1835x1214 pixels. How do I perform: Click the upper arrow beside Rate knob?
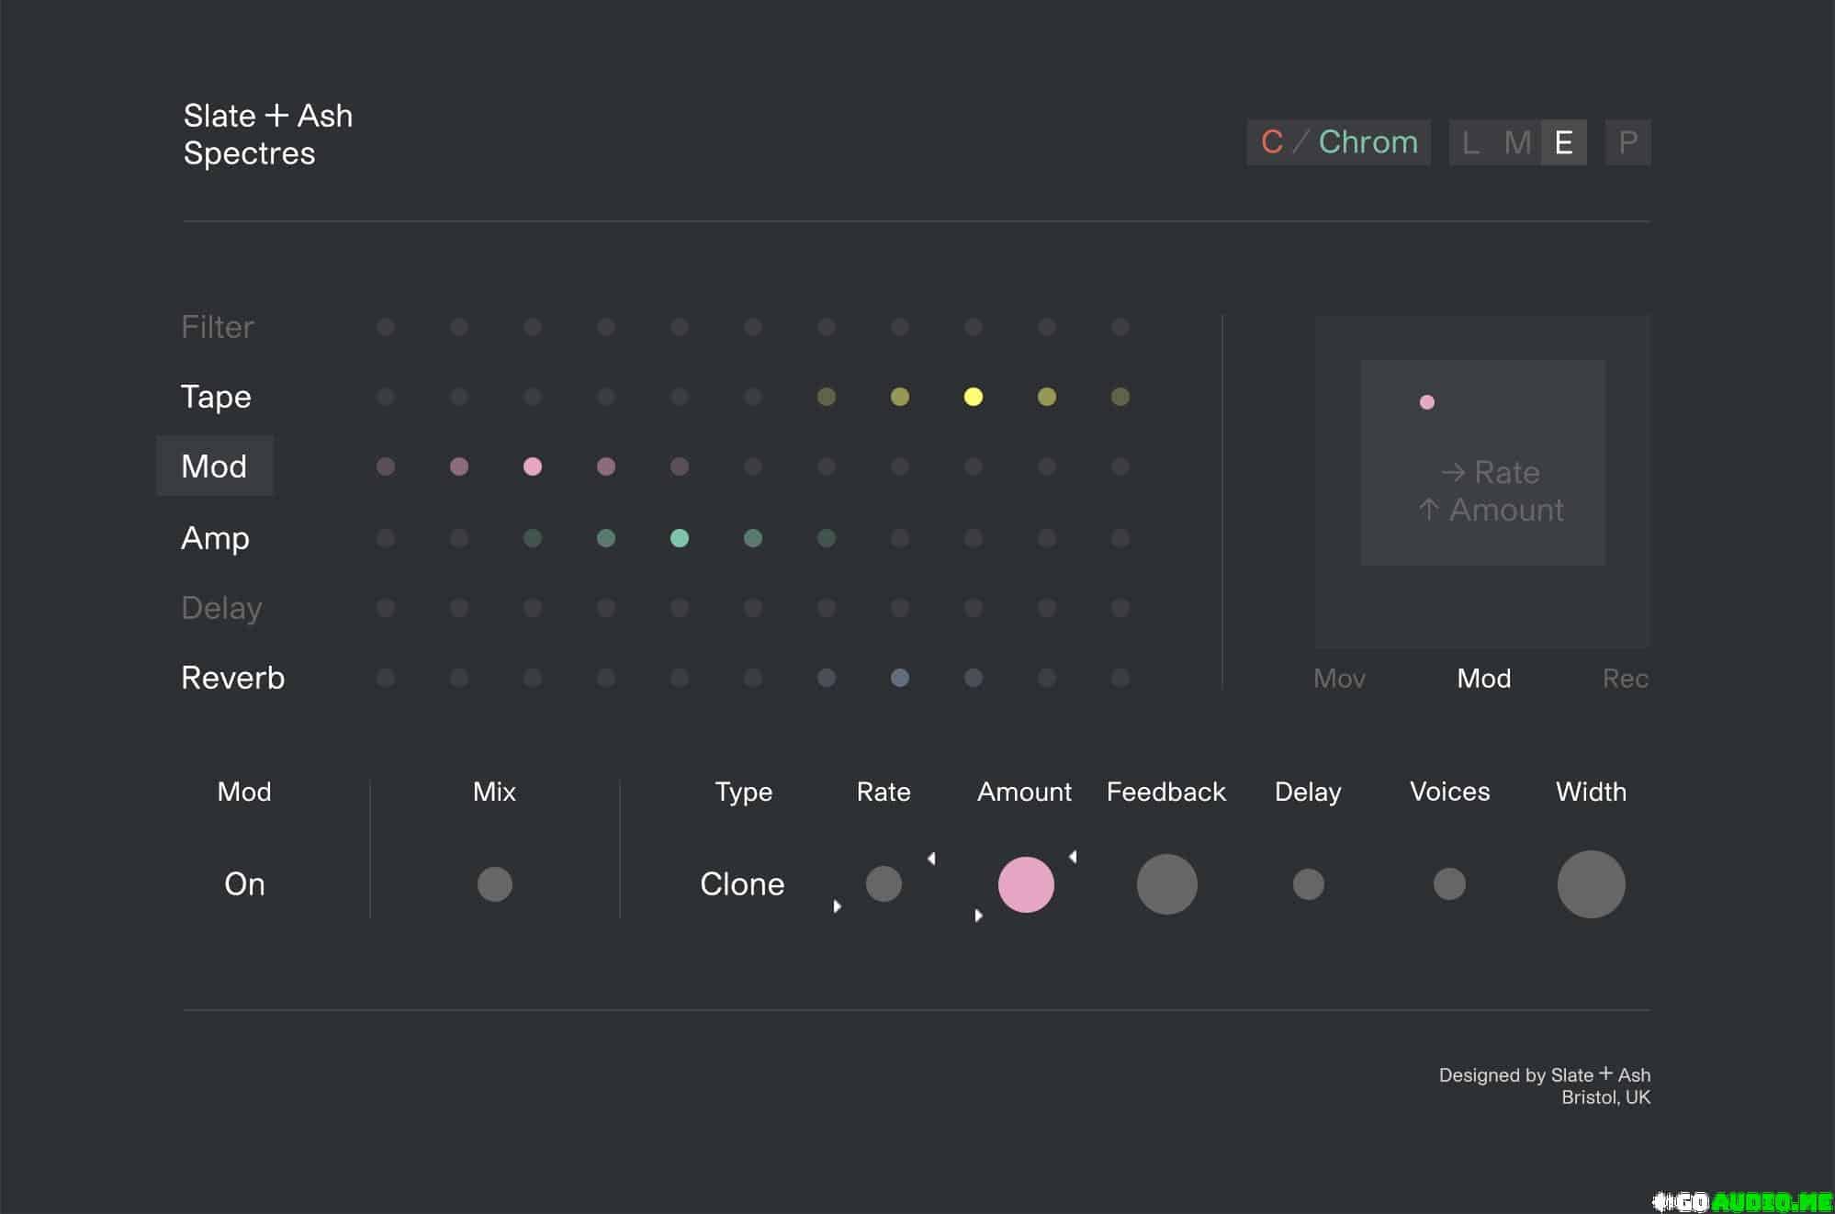[931, 859]
